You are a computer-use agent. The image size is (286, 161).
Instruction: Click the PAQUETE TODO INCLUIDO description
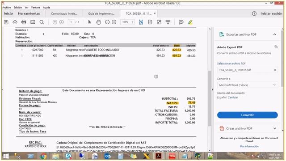tap(101, 50)
